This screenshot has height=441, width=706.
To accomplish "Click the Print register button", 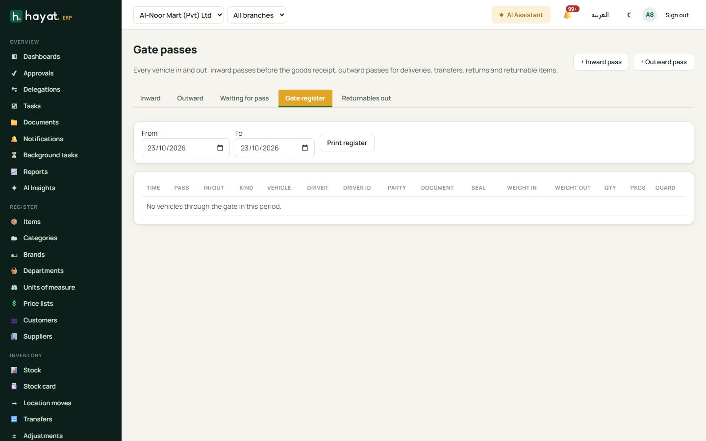I will [x=347, y=143].
